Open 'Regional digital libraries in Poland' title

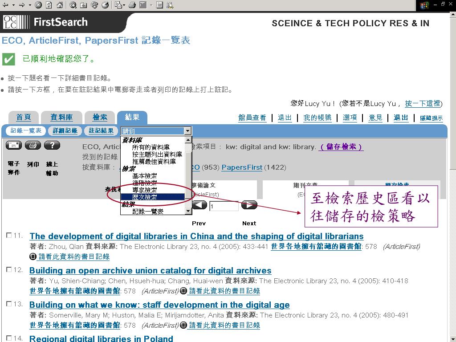[x=101, y=338]
